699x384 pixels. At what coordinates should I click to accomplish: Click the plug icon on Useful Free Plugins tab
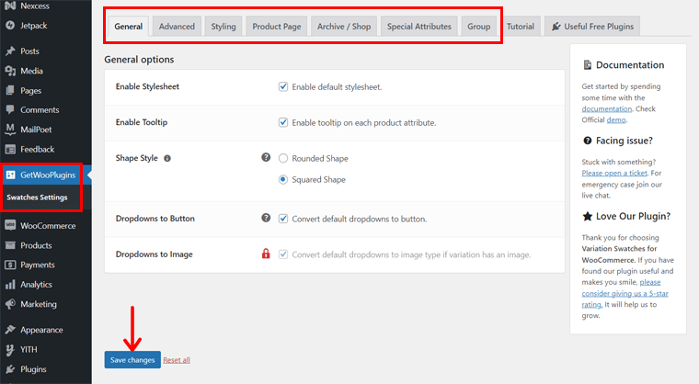pos(556,27)
